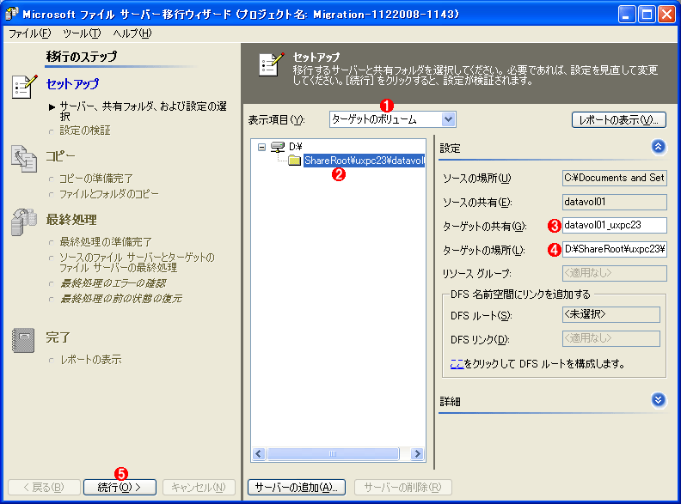The height and width of the screenshot is (504, 681).
Task: Click the ソースの場所 field
Action: (614, 178)
